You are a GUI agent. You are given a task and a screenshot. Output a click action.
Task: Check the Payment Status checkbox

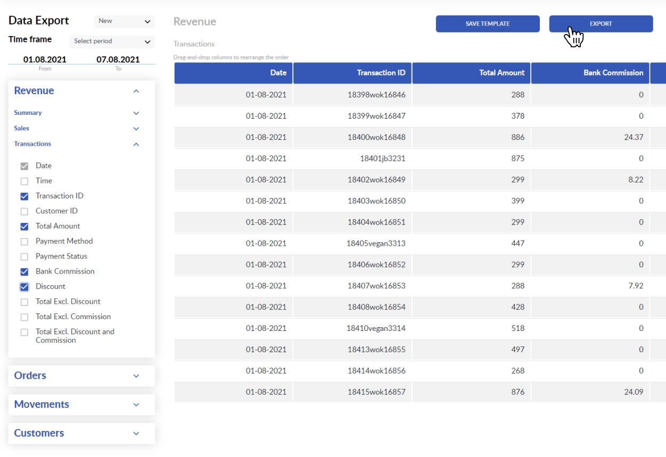[24, 256]
